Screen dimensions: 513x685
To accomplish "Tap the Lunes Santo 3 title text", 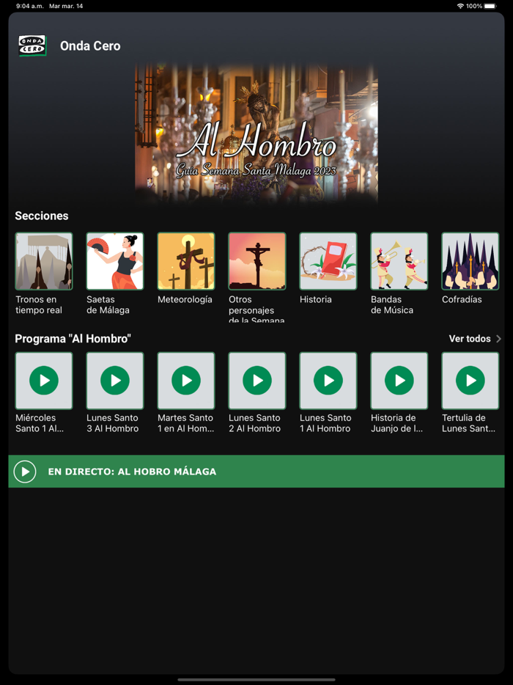I will (113, 423).
